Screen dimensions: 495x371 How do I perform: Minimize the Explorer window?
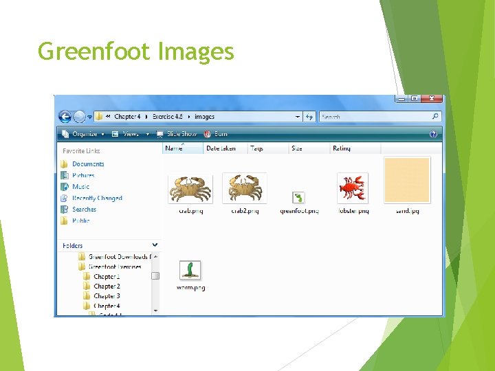pyautogui.click(x=401, y=99)
